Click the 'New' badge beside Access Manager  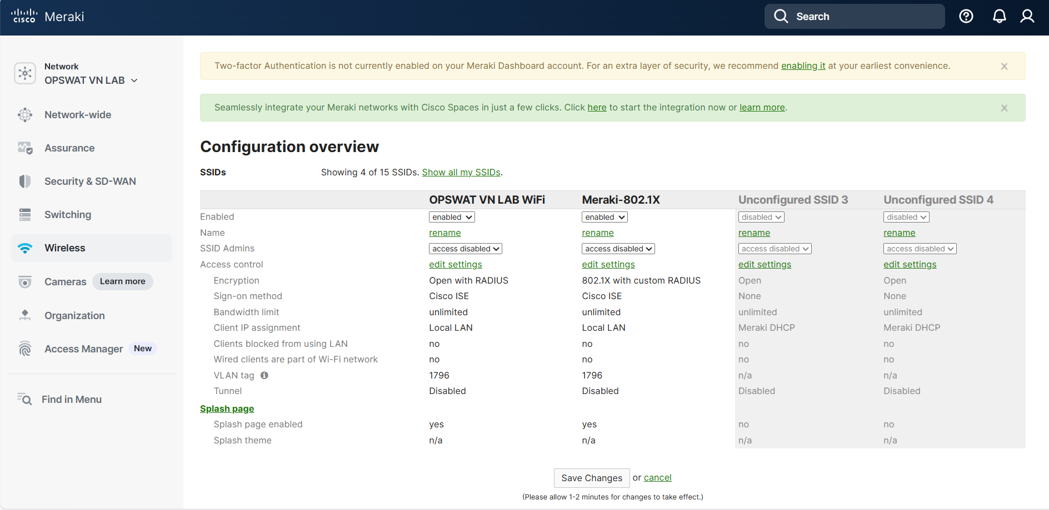[143, 349]
